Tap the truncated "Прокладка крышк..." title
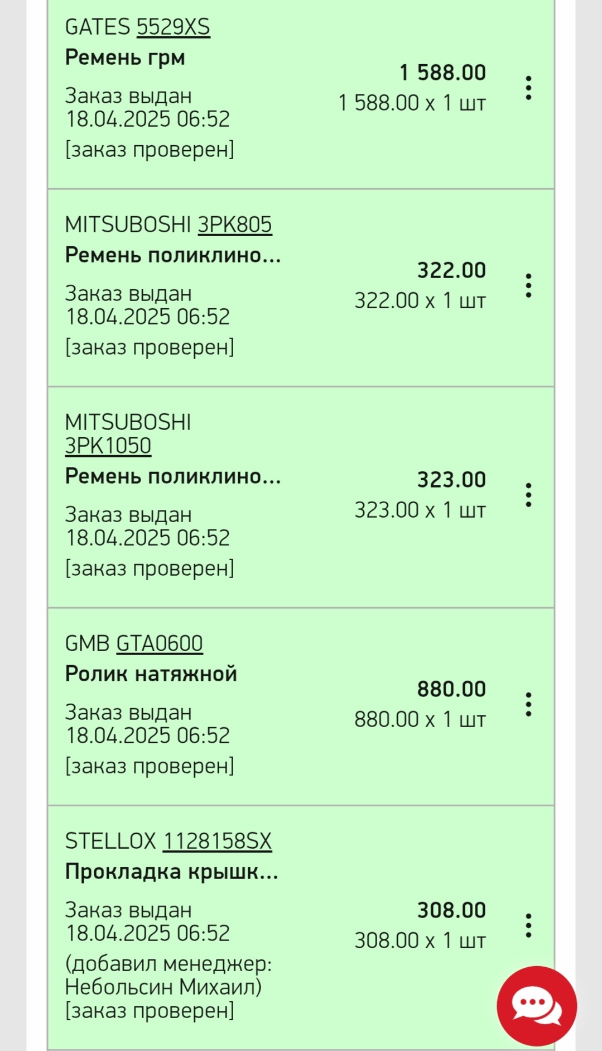Image resolution: width=602 pixels, height=1051 pixels. (171, 872)
